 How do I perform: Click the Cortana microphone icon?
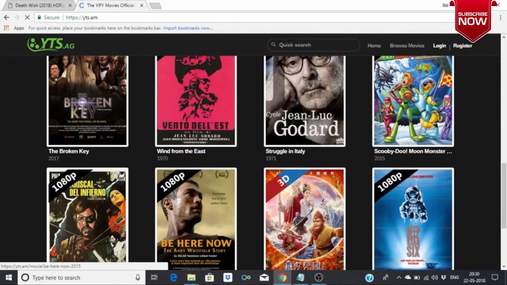pyautogui.click(x=137, y=277)
